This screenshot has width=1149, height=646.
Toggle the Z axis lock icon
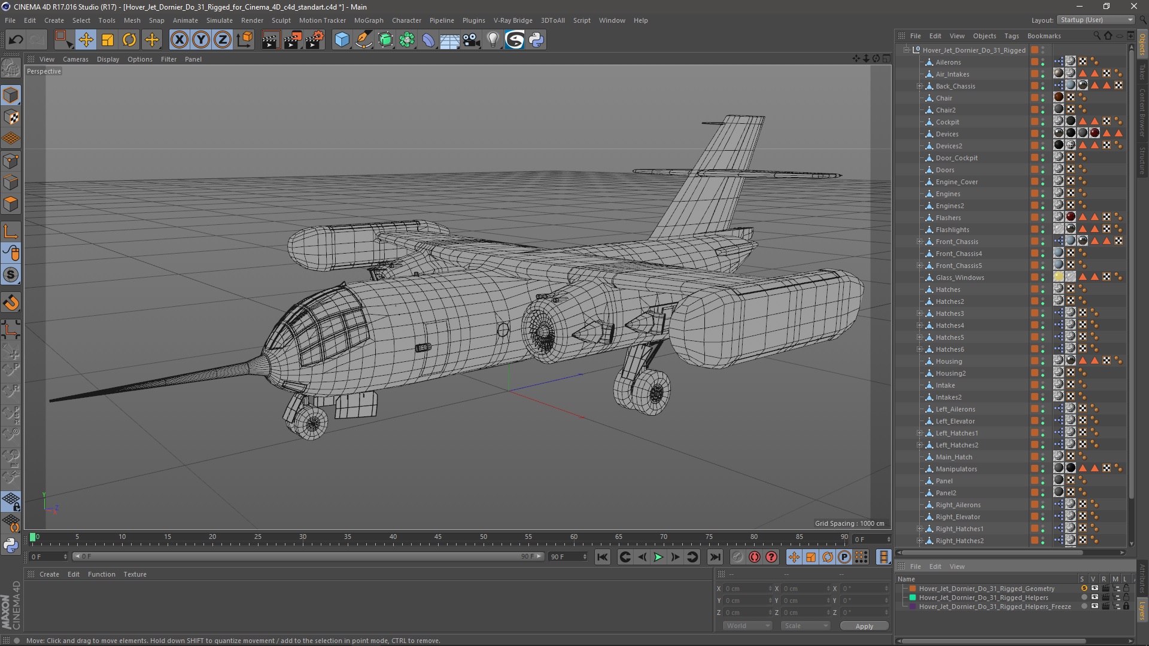click(x=223, y=40)
